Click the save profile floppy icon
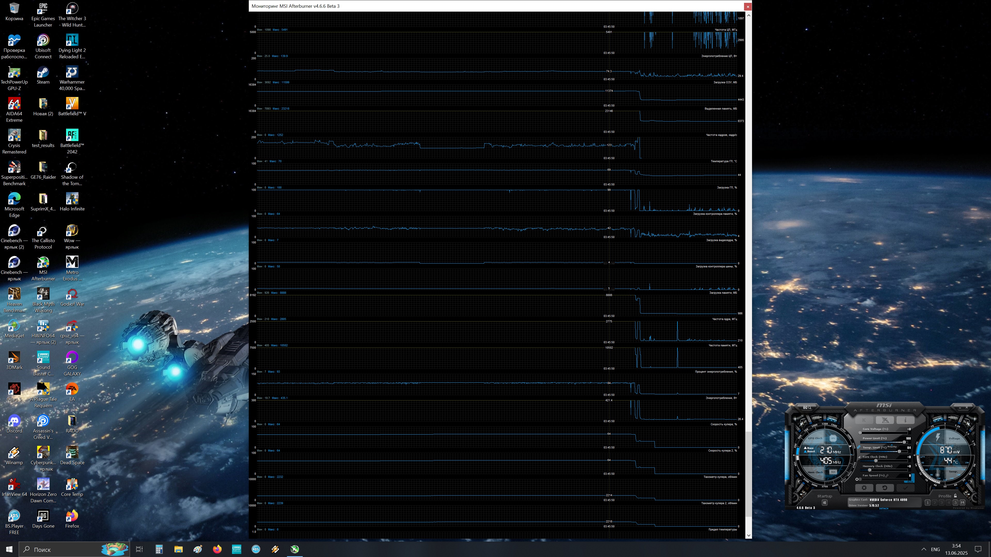 [x=963, y=503]
